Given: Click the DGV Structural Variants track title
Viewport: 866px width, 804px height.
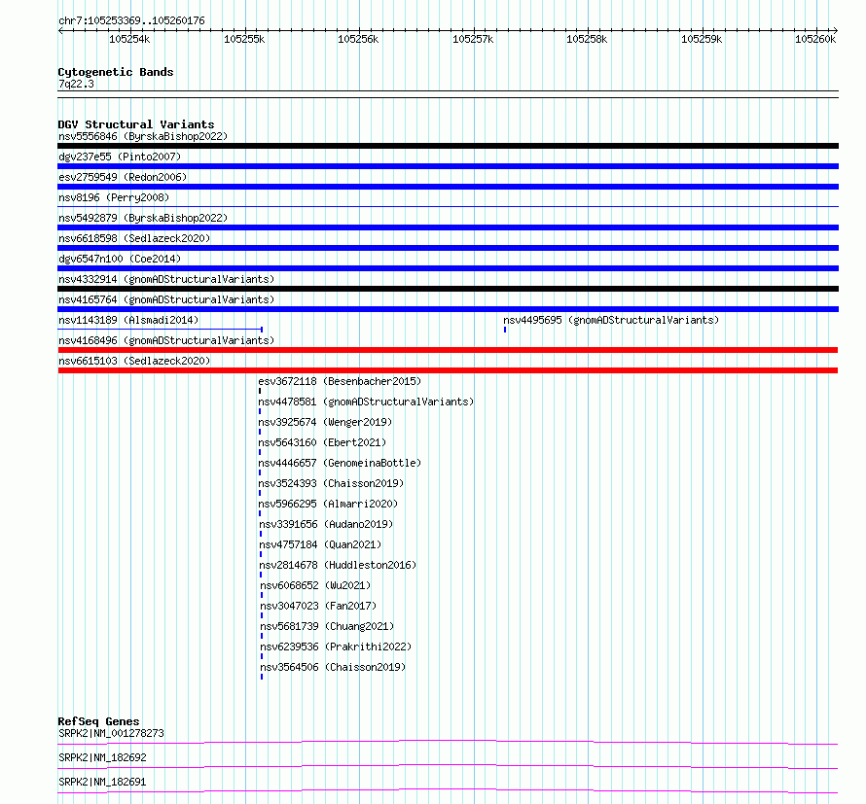Looking at the screenshot, I should coord(136,124).
